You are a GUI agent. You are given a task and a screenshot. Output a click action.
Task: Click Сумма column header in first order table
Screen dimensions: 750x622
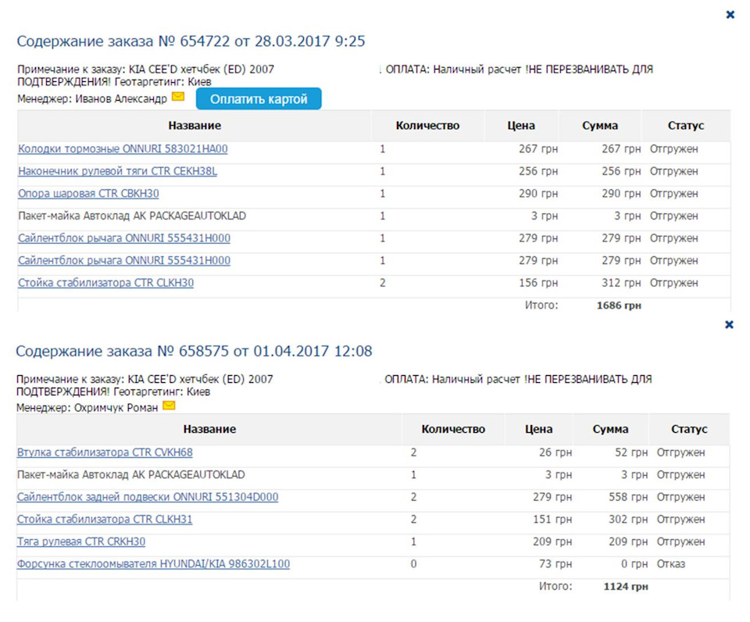[600, 126]
